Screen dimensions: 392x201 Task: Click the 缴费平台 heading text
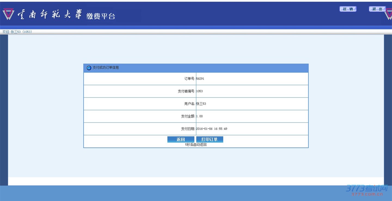point(101,16)
